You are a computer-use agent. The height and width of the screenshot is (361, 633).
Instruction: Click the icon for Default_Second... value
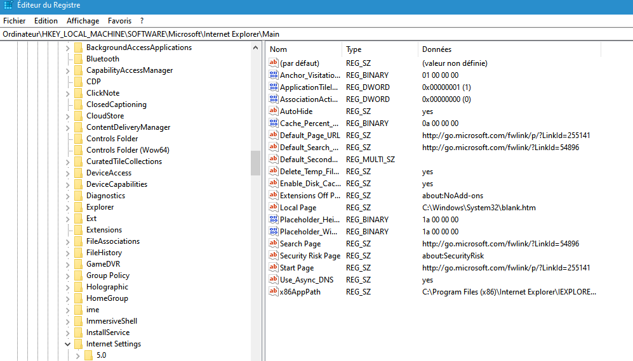click(273, 159)
